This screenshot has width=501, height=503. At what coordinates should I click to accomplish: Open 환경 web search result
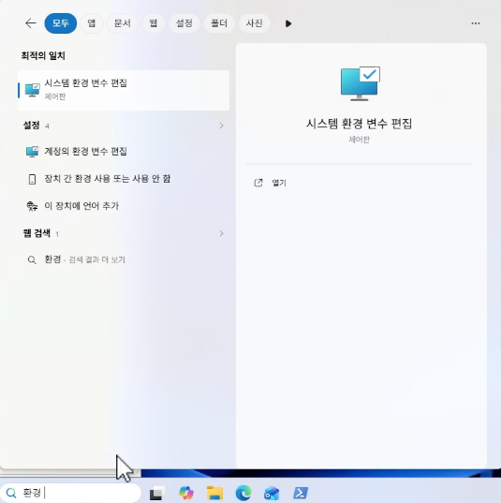(x=124, y=259)
